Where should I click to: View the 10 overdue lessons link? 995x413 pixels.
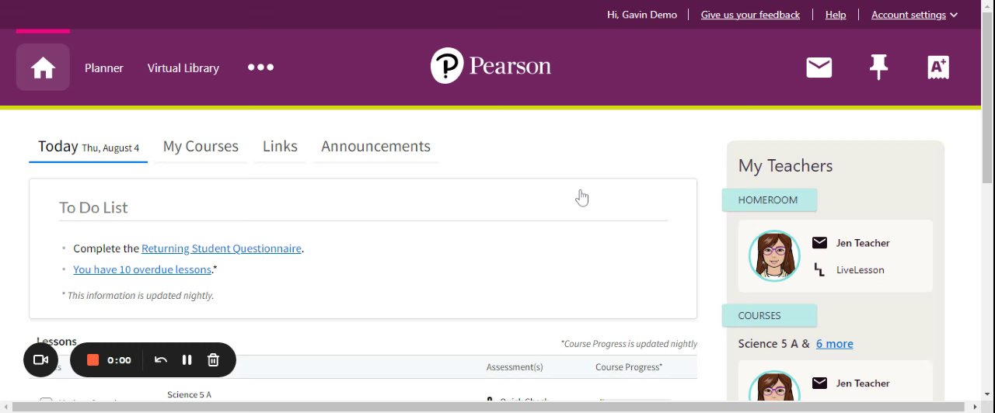click(x=142, y=269)
